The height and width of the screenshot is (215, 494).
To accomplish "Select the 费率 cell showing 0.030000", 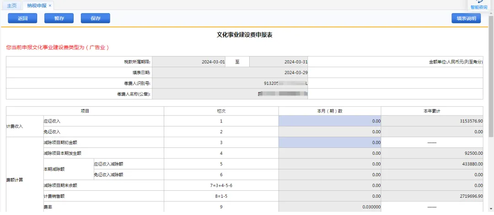I will [329, 207].
